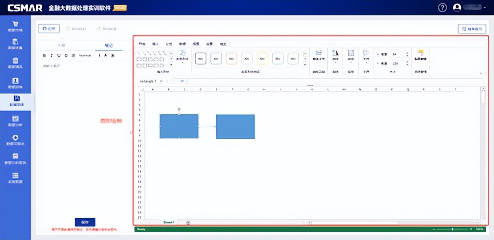
Task: Switch to the 设置 ribbon tab
Action: pos(210,44)
